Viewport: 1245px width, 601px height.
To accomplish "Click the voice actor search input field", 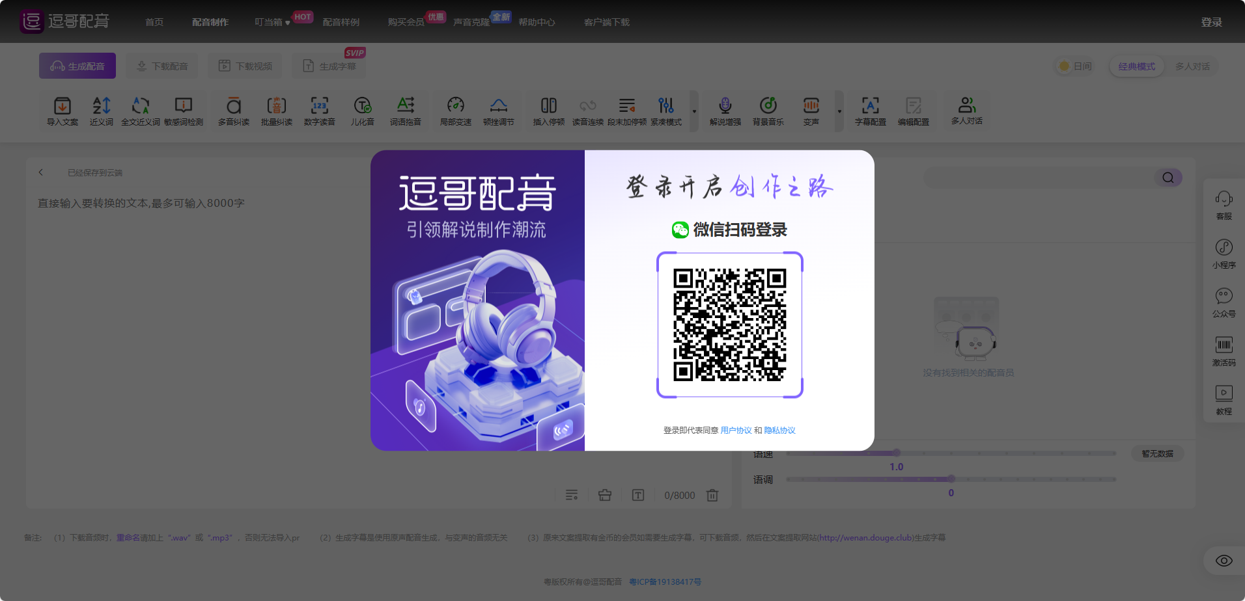I will pos(1039,178).
